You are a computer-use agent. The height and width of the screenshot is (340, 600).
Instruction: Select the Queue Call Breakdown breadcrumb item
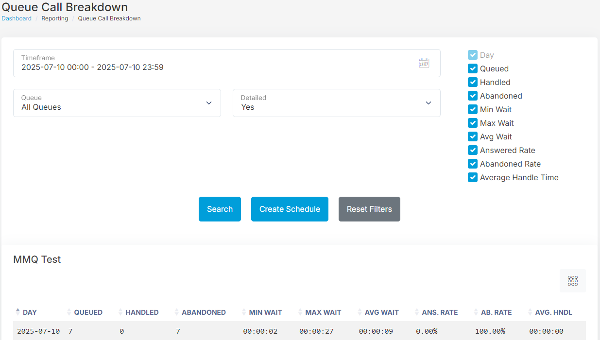tap(109, 18)
